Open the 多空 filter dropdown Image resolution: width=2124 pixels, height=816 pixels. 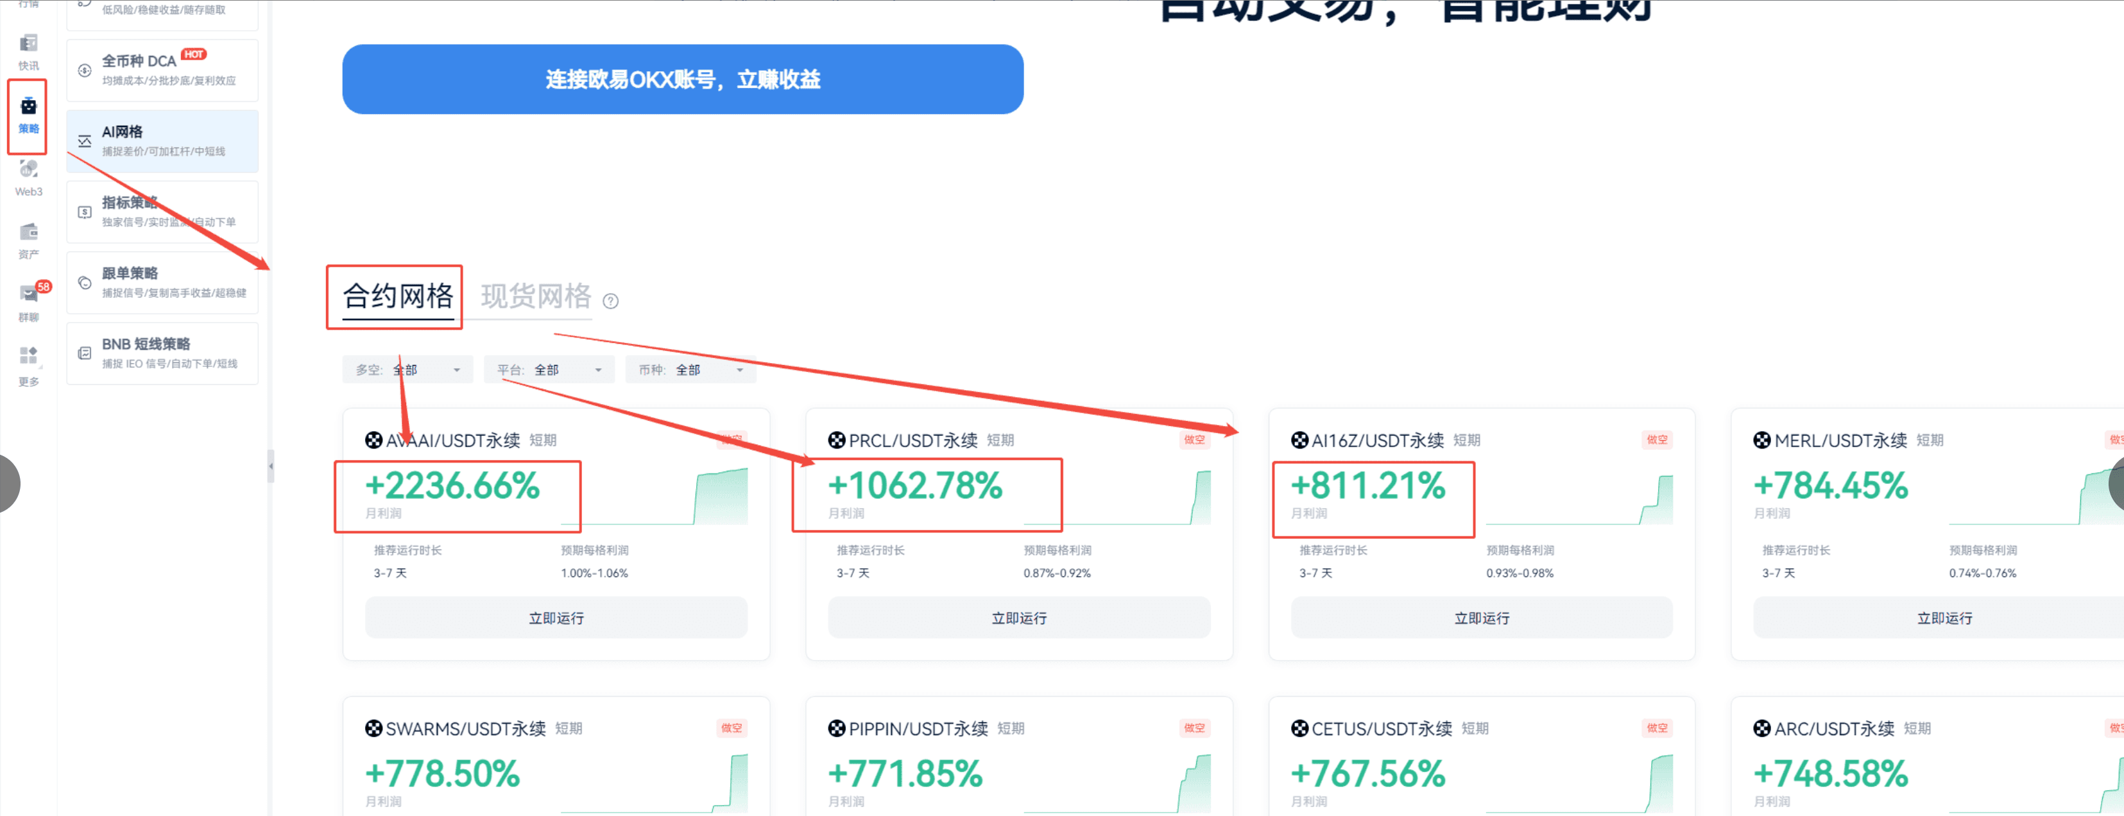(x=407, y=370)
